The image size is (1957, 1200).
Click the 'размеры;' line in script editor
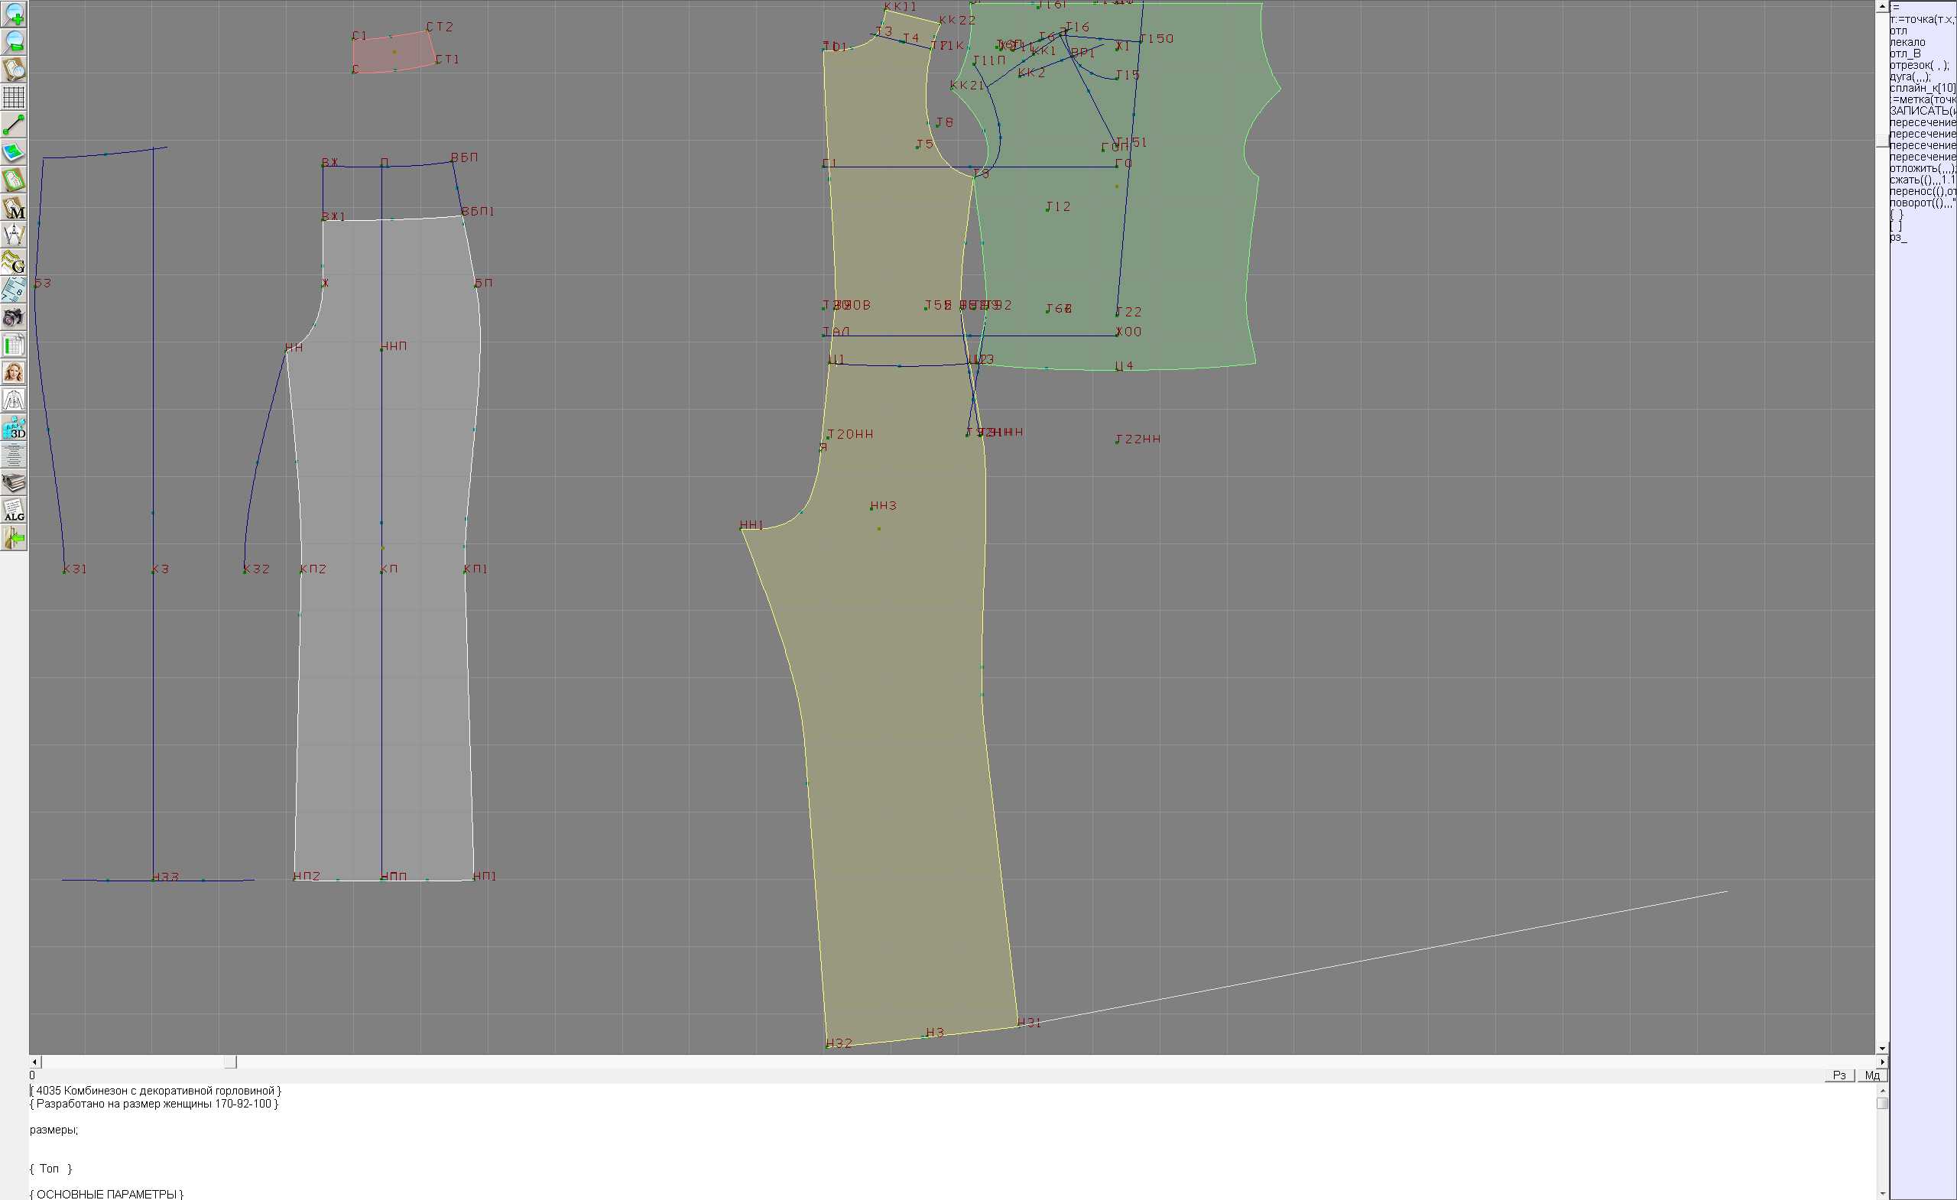[x=54, y=1130]
